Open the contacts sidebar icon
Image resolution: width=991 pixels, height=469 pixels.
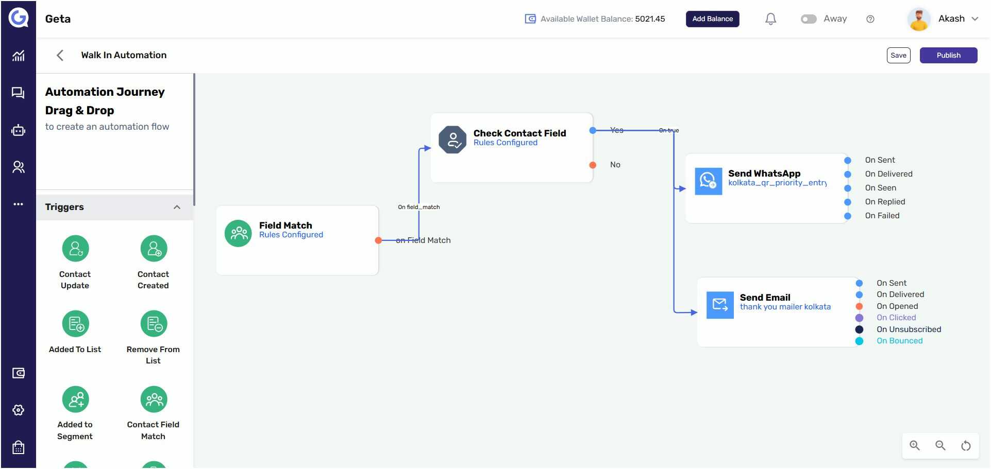pos(18,167)
